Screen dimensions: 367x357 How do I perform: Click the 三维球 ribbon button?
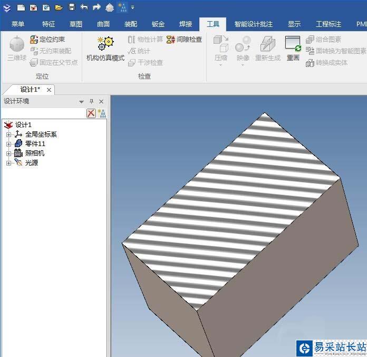point(17,49)
